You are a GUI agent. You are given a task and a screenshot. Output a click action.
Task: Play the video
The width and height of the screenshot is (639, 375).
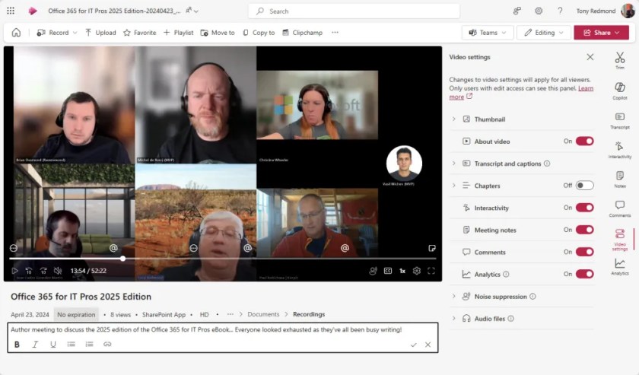point(15,271)
